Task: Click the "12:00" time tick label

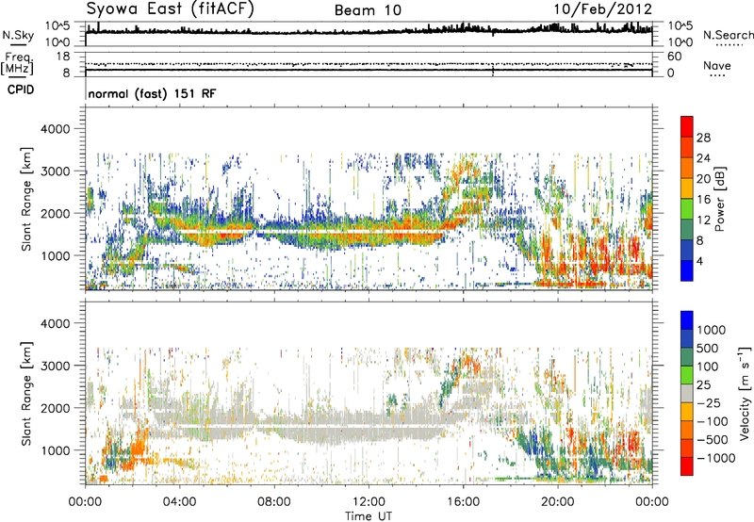Action: click(x=369, y=502)
